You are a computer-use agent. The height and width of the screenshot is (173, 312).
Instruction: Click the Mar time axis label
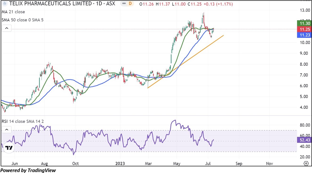click(148, 164)
